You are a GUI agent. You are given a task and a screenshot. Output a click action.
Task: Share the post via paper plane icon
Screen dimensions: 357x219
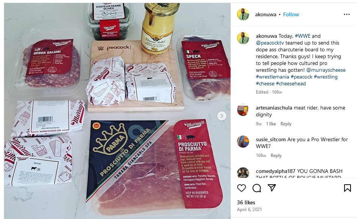tap(272, 188)
